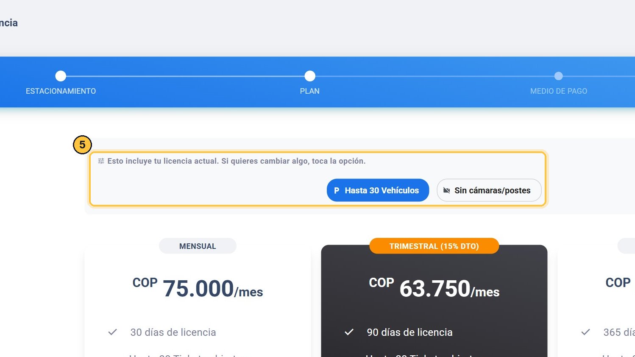Click the COP 75.000/mes price
The image size is (635, 357).
pyautogui.click(x=198, y=288)
